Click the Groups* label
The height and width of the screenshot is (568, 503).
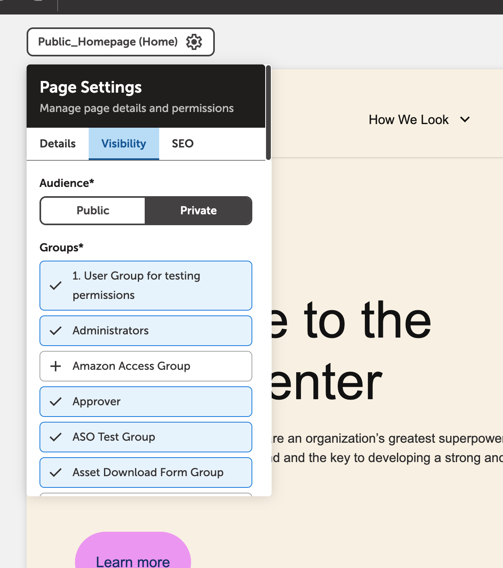coord(61,247)
